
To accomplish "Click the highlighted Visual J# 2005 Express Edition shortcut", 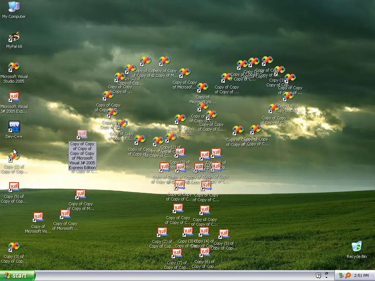I will click(x=82, y=134).
